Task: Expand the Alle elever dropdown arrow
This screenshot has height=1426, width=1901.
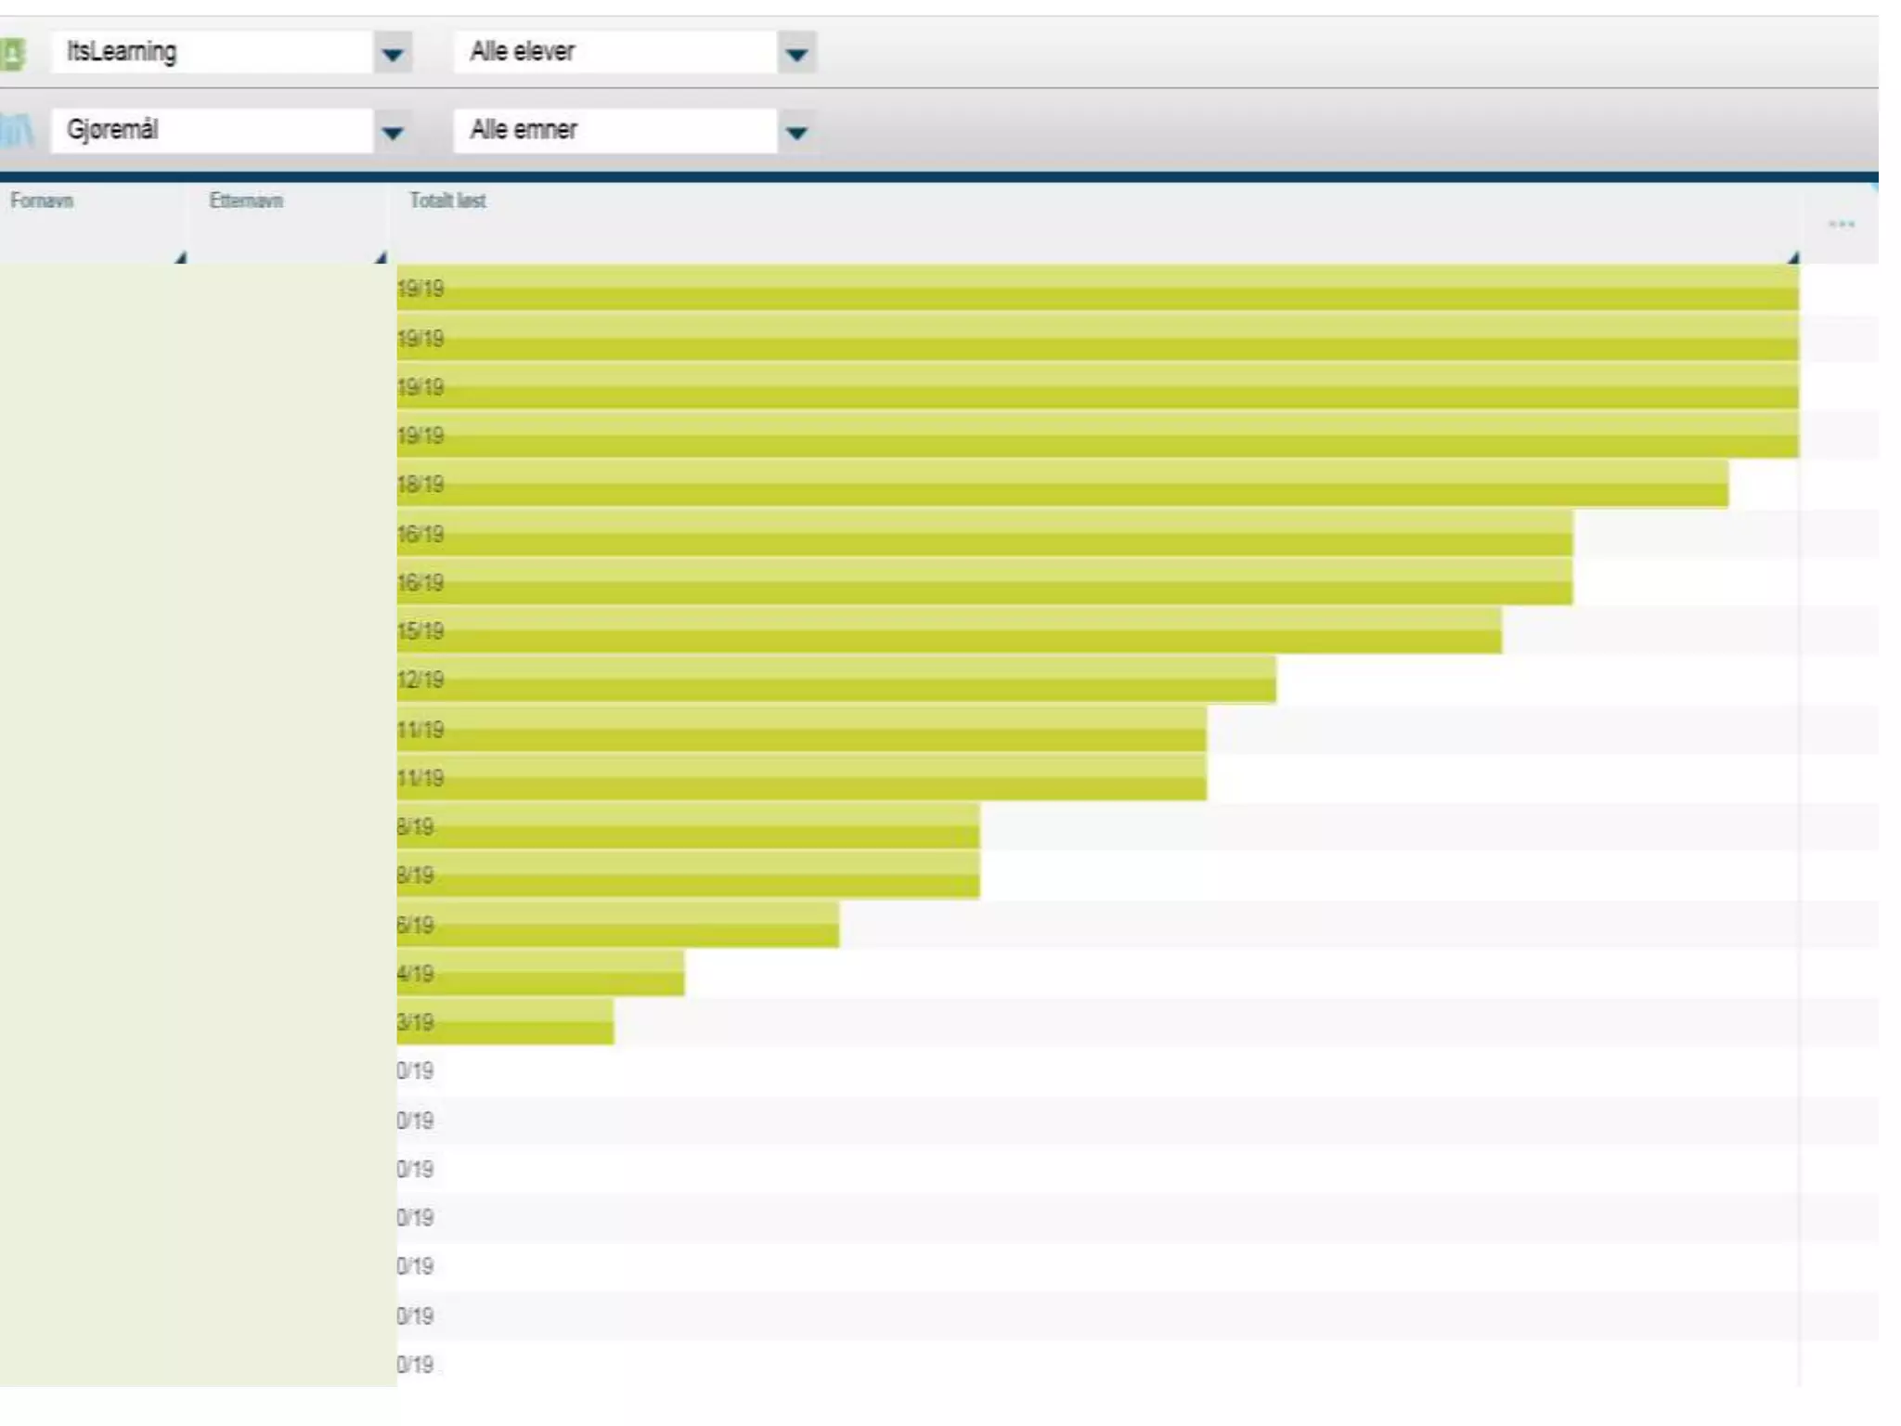Action: (x=796, y=55)
